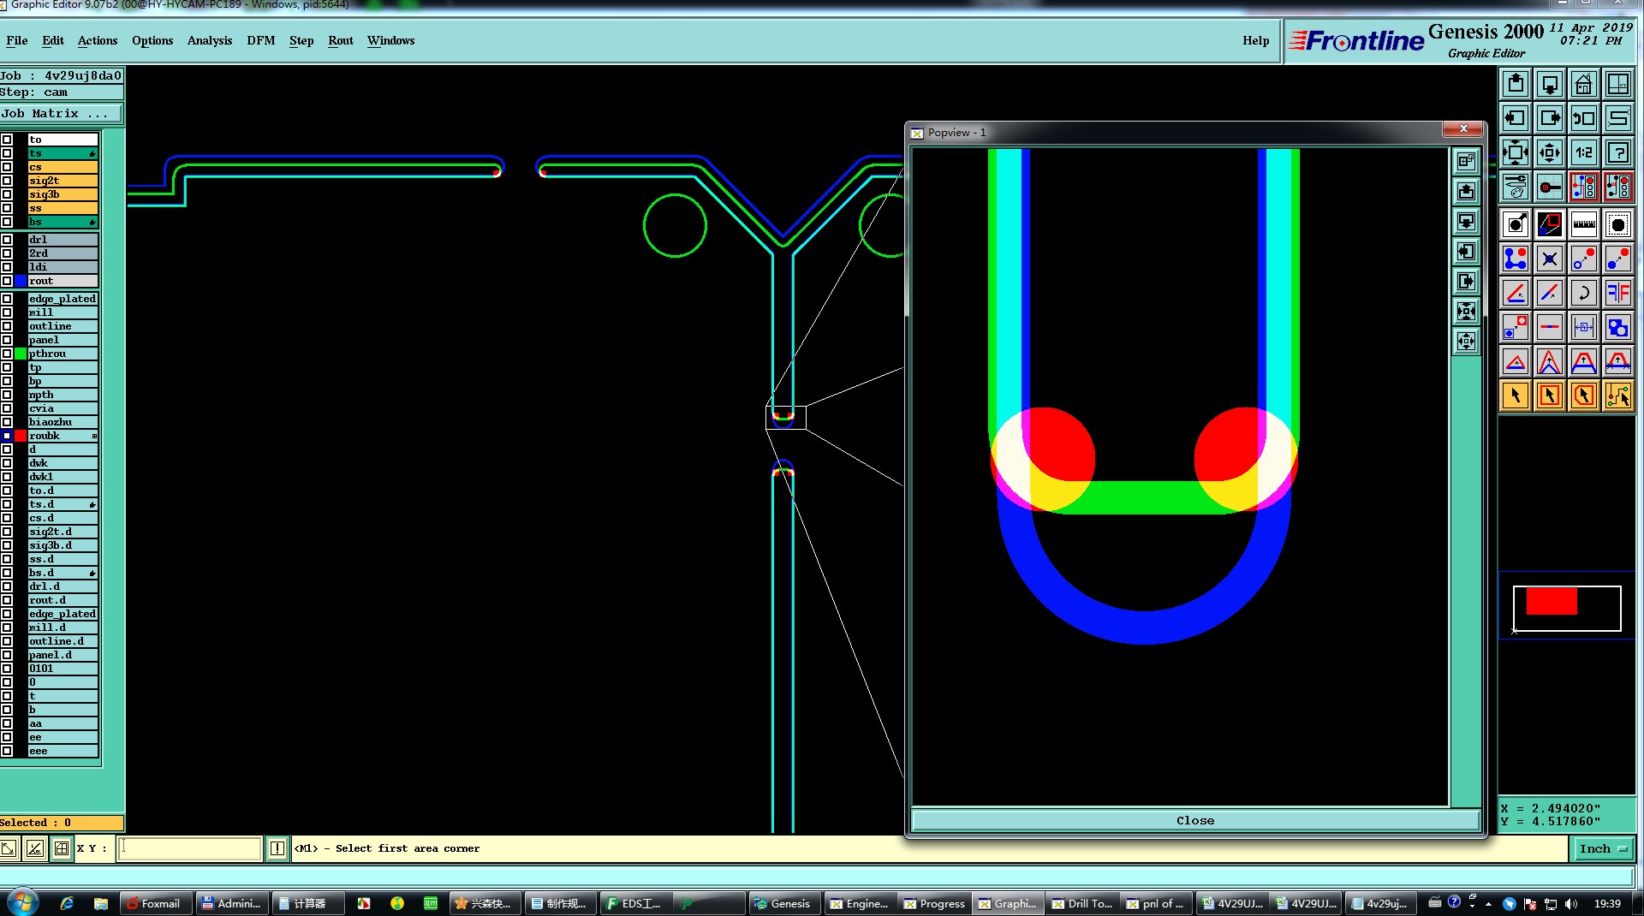Click the exclamation mark button

tap(277, 848)
